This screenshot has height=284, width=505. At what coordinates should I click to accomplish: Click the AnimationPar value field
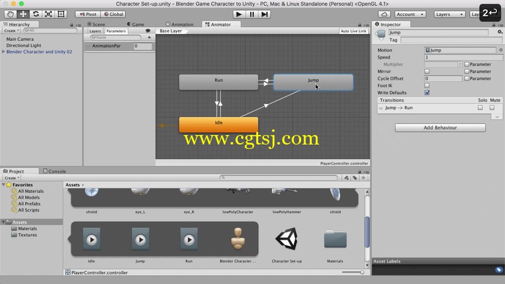tap(143, 45)
